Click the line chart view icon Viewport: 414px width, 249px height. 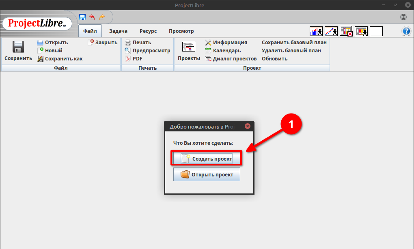coord(331,31)
